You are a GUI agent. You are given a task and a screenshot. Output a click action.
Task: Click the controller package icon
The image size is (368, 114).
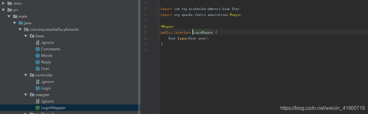32,75
